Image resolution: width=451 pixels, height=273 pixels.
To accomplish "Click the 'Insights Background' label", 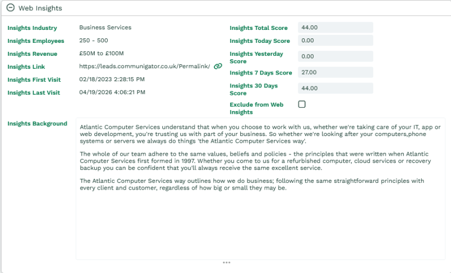I will point(37,124).
